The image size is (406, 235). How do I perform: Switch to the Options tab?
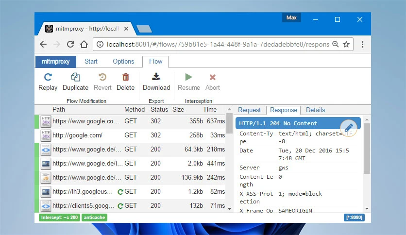[123, 62]
